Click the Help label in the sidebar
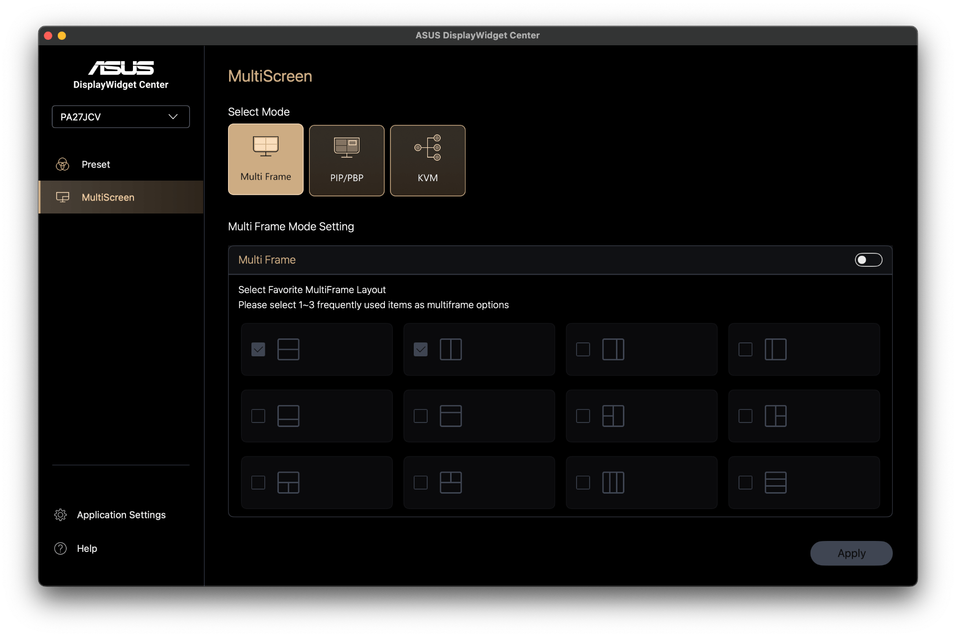The image size is (956, 637). (x=87, y=548)
